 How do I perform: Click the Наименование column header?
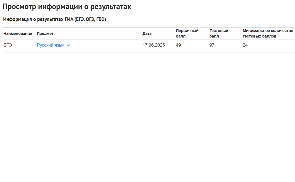coord(18,34)
